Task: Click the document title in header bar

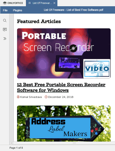Action: (x=74, y=10)
